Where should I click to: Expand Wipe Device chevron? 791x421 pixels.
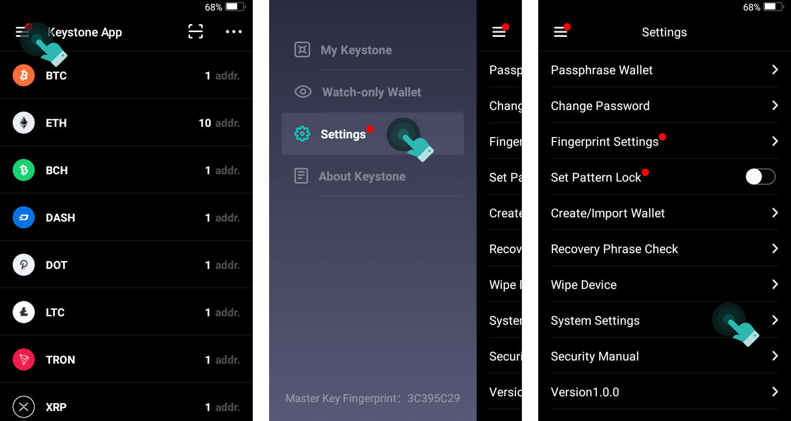775,284
